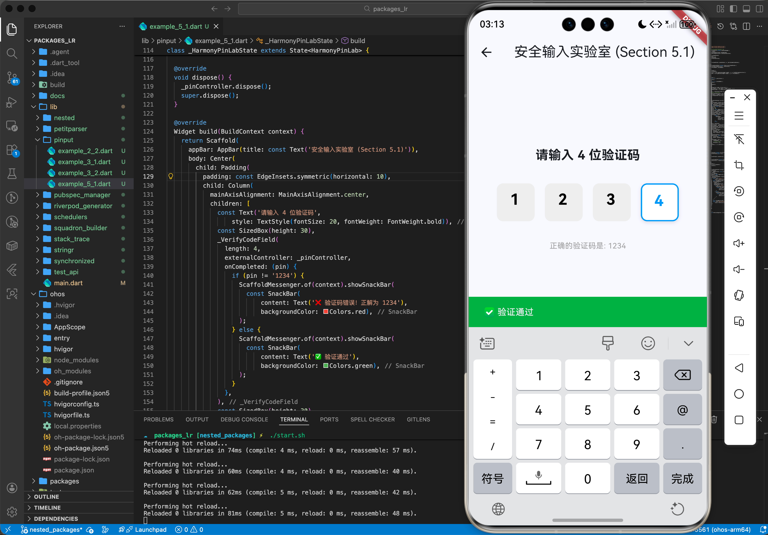Open the Explorer view in activity bar
The height and width of the screenshot is (535, 768).
(x=12, y=30)
